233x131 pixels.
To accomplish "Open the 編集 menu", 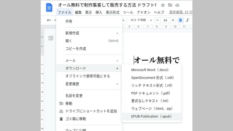I will point(78,12).
